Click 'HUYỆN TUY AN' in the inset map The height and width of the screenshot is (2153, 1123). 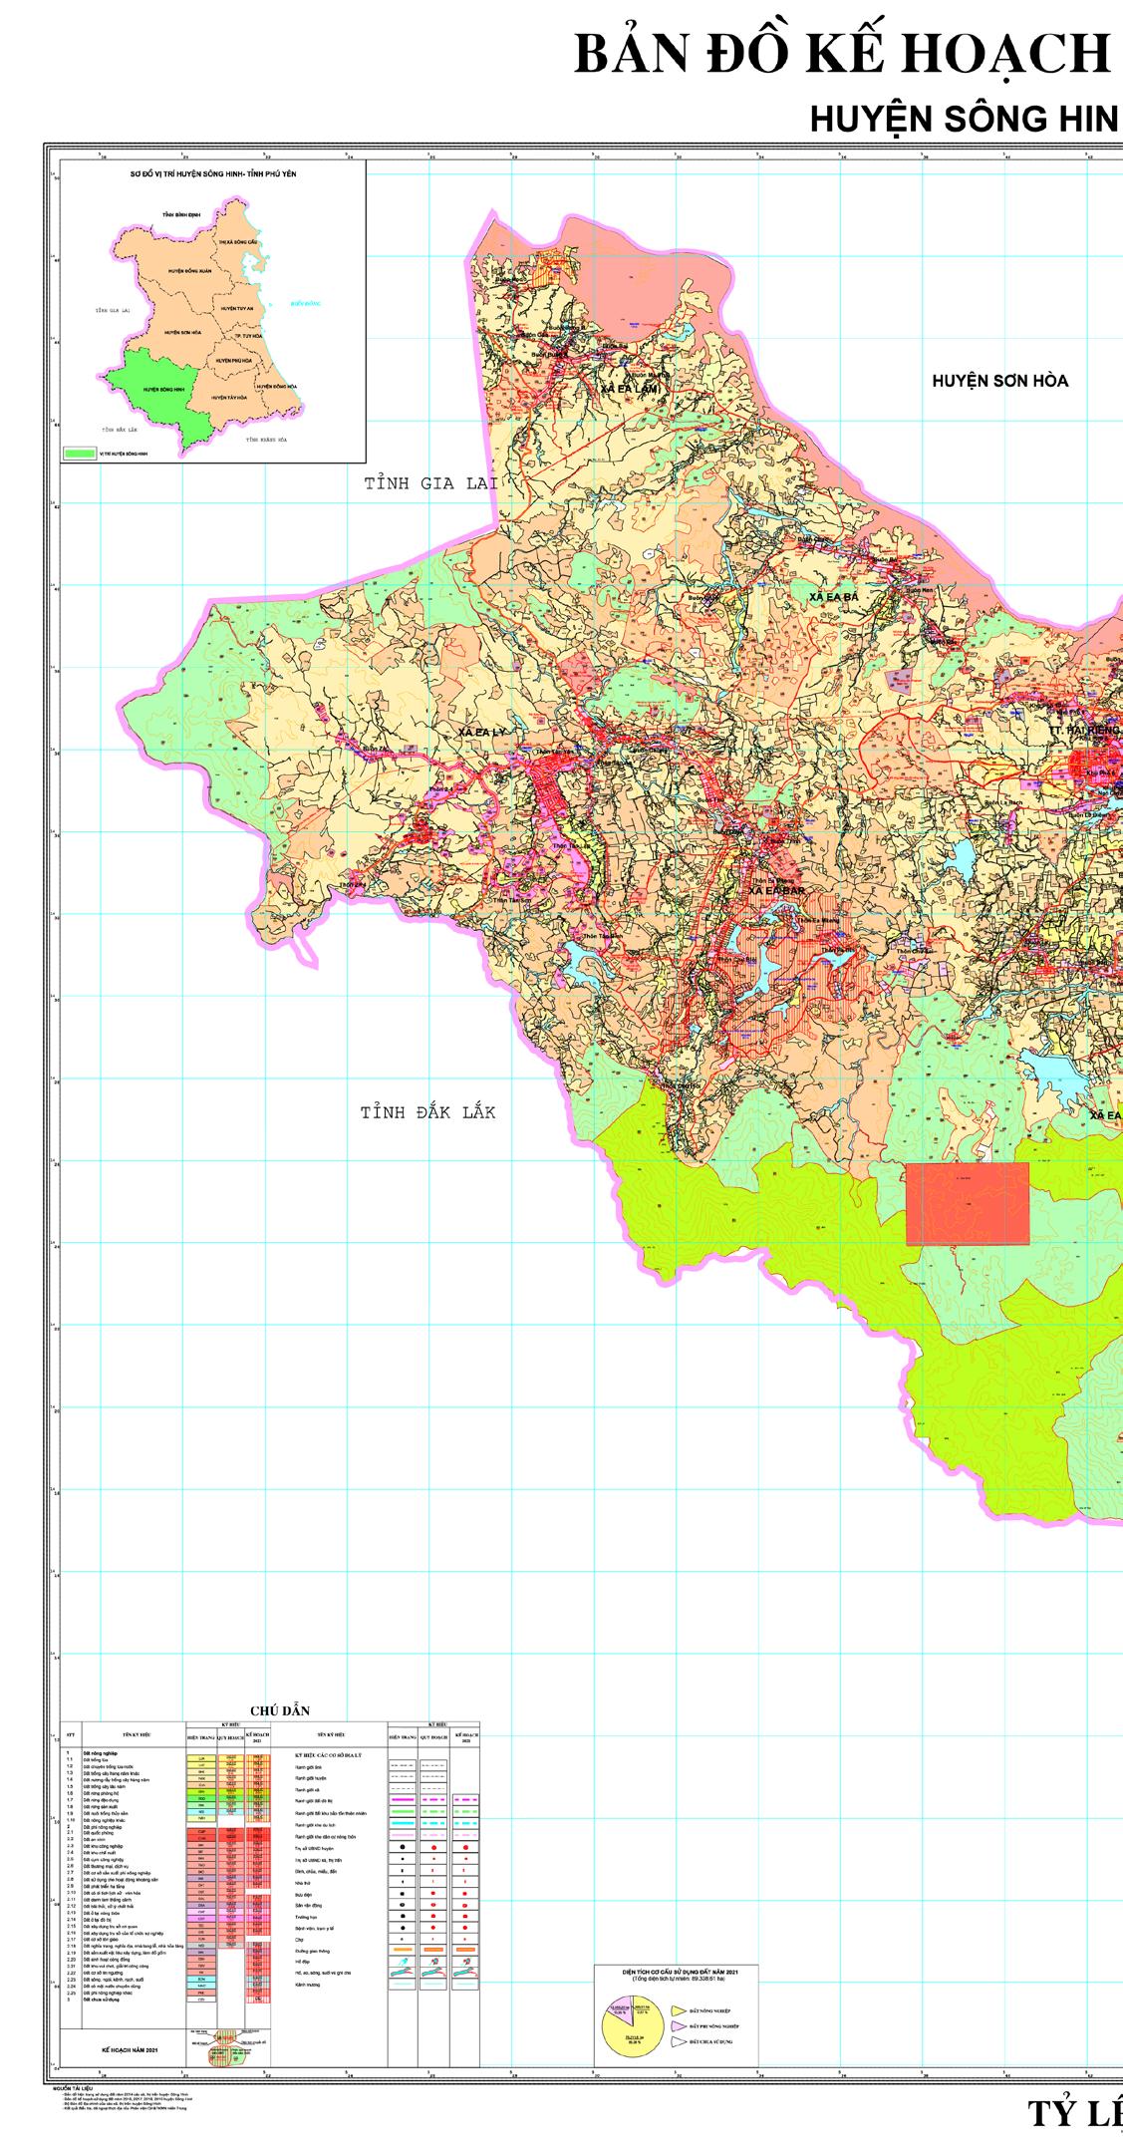tap(238, 310)
